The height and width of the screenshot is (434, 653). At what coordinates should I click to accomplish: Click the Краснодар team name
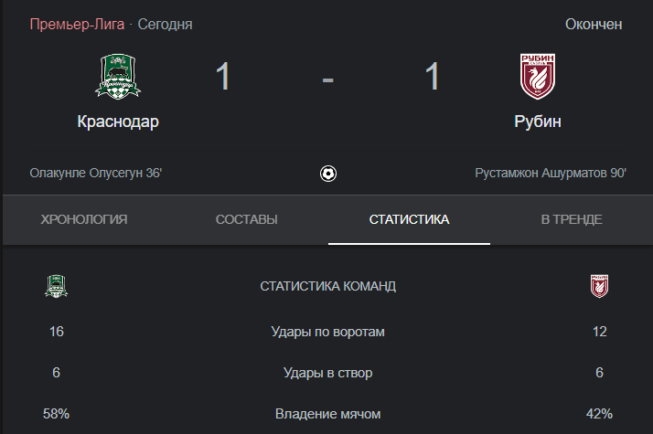[118, 122]
